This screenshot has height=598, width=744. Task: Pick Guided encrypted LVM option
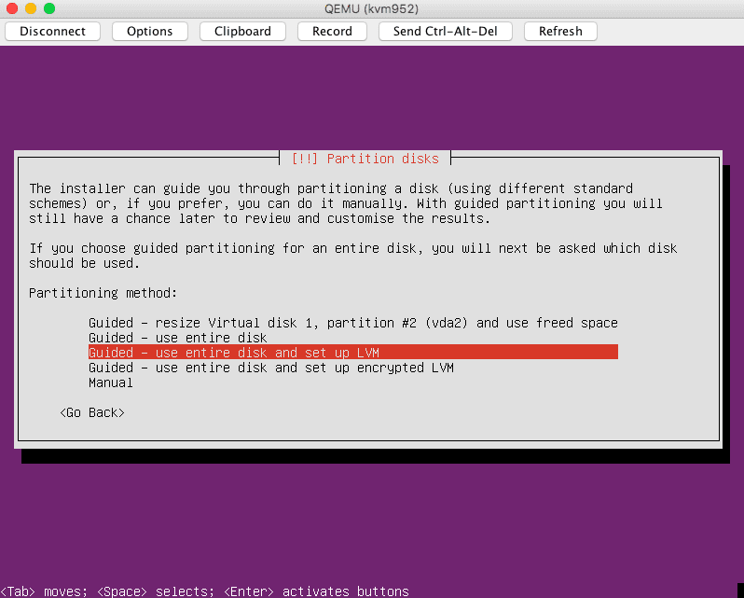point(270,368)
